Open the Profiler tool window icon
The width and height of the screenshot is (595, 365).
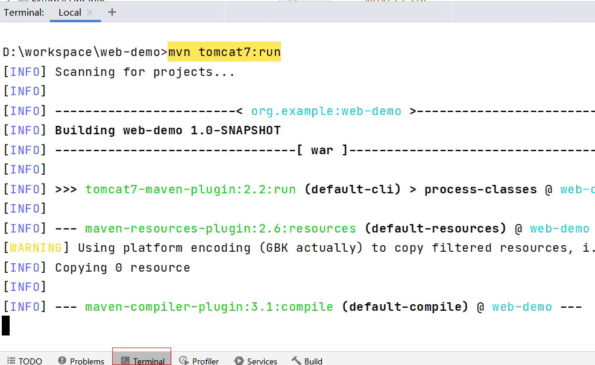pos(184,360)
